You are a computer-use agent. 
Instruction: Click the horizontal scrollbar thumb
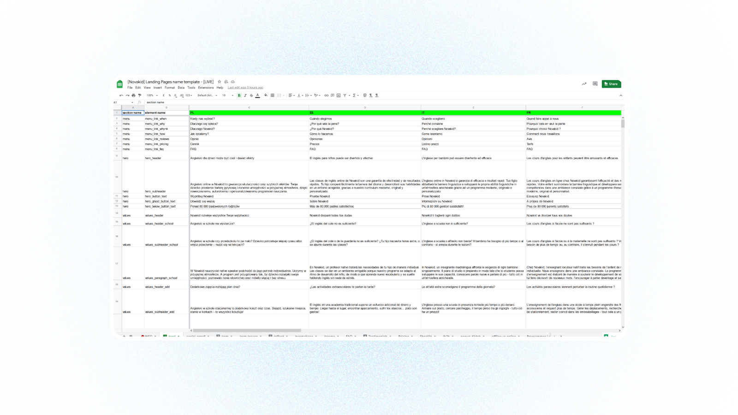247,330
